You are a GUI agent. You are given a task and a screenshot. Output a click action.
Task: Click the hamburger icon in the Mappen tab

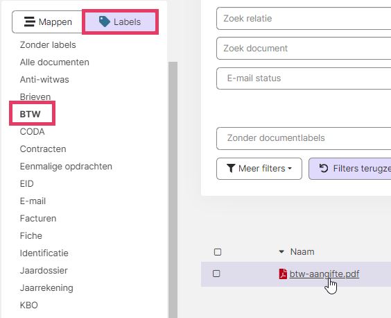coord(29,22)
